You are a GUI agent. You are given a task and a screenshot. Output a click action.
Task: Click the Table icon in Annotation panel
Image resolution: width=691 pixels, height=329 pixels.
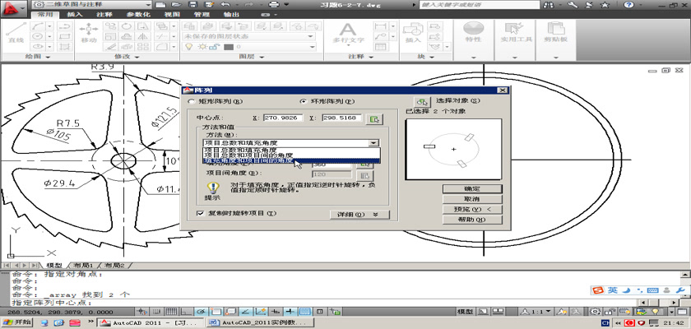[380, 46]
